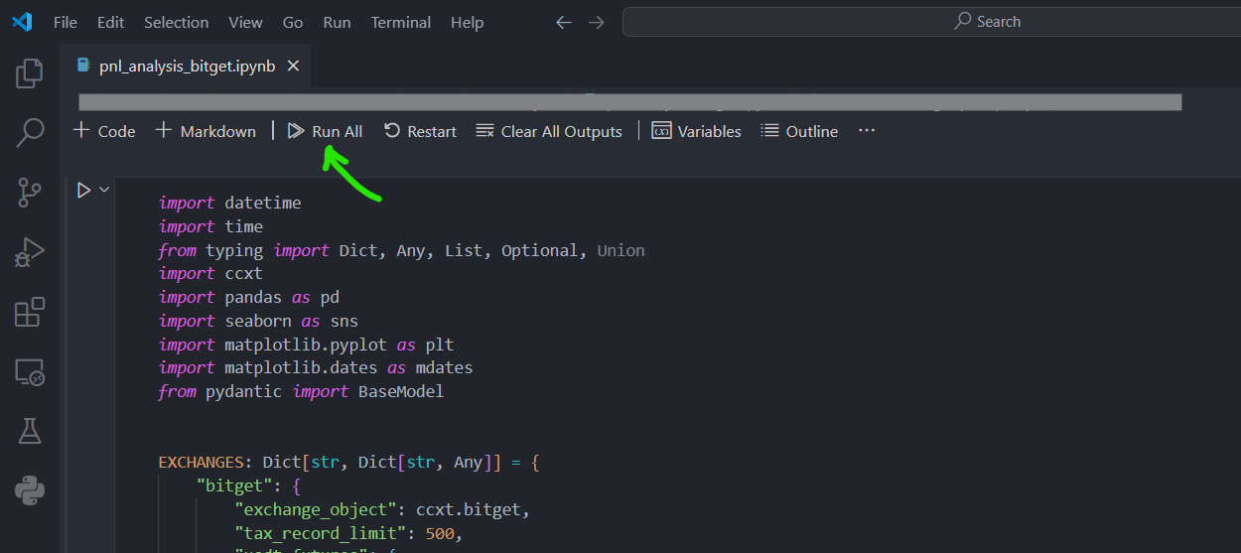1241x553 pixels.
Task: Add a new Code cell
Action: tap(104, 131)
